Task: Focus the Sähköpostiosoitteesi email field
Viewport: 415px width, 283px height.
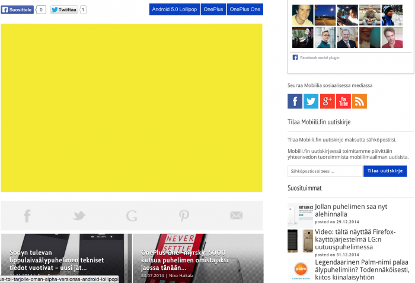Action: (x=325, y=171)
